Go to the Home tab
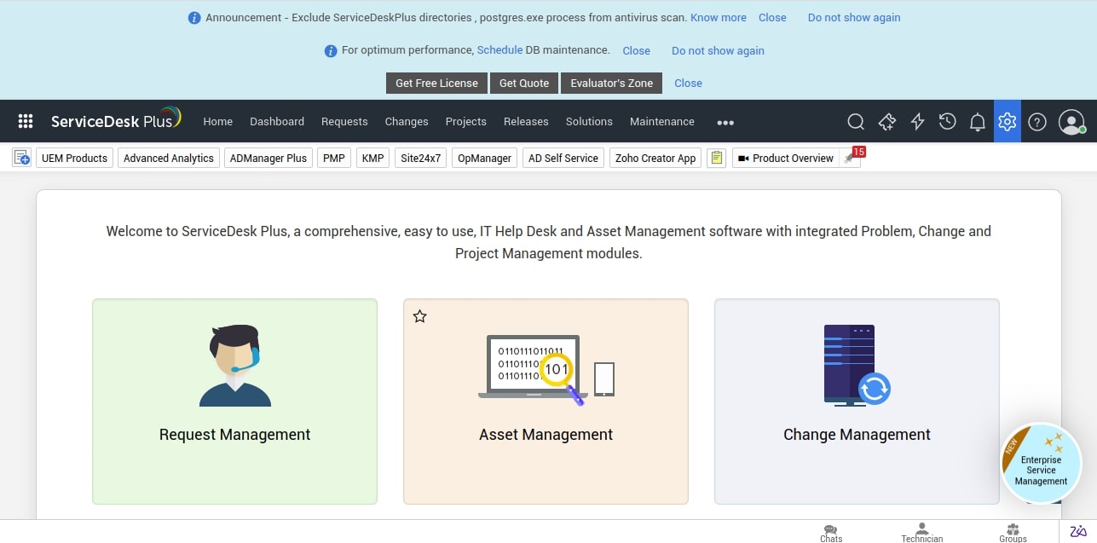This screenshot has height=543, width=1097. click(217, 121)
